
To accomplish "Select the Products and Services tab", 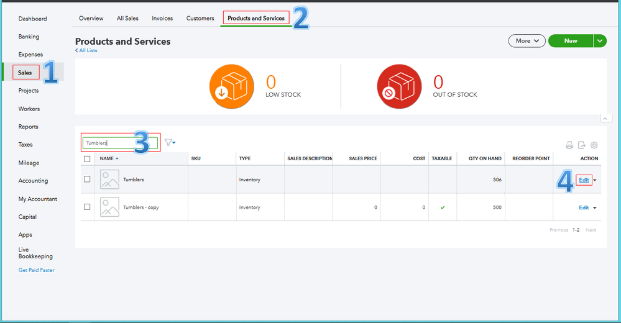I will [256, 18].
